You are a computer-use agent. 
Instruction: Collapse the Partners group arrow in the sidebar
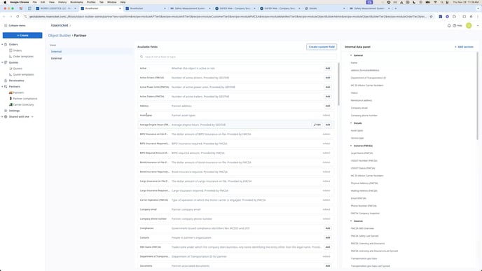[2, 87]
